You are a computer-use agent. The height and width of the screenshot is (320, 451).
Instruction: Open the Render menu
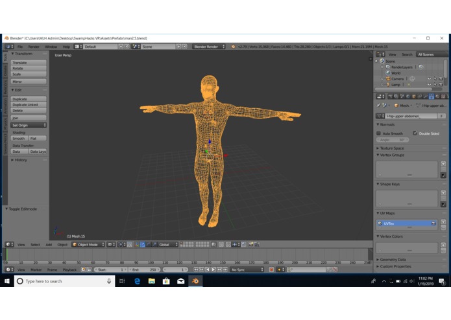[34, 47]
